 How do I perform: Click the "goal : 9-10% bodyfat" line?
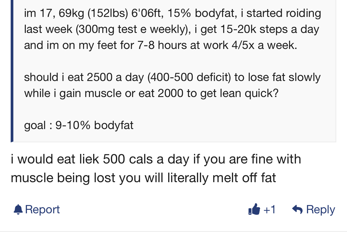79,125
